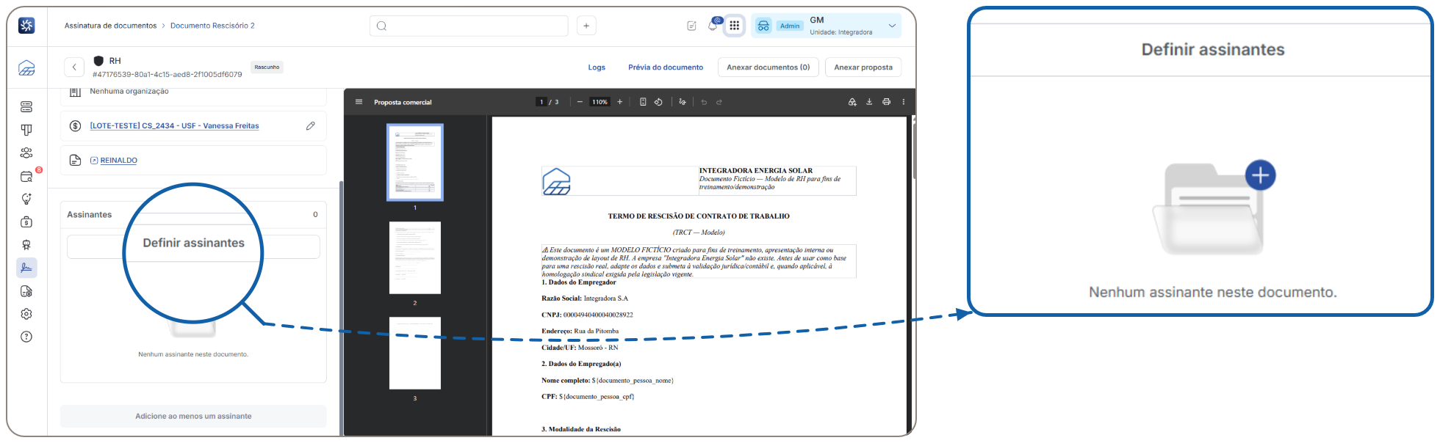Open the apps grid launcher
The image size is (1440, 443).
734,26
